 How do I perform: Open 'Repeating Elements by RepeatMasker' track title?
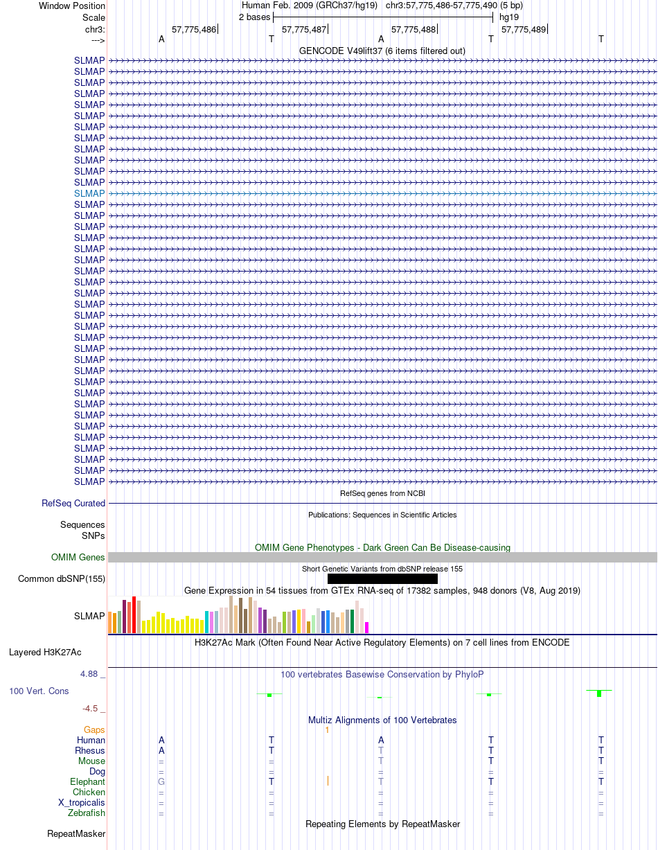pos(382,824)
